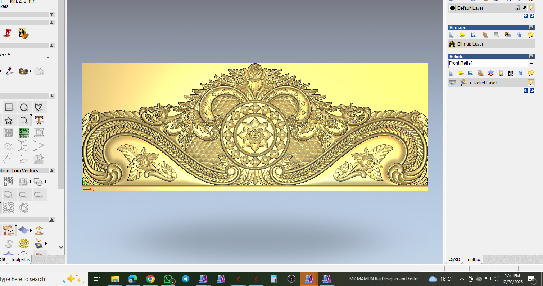Switch to the Toolbox tab
The width and height of the screenshot is (543, 286).
pyautogui.click(x=473, y=259)
